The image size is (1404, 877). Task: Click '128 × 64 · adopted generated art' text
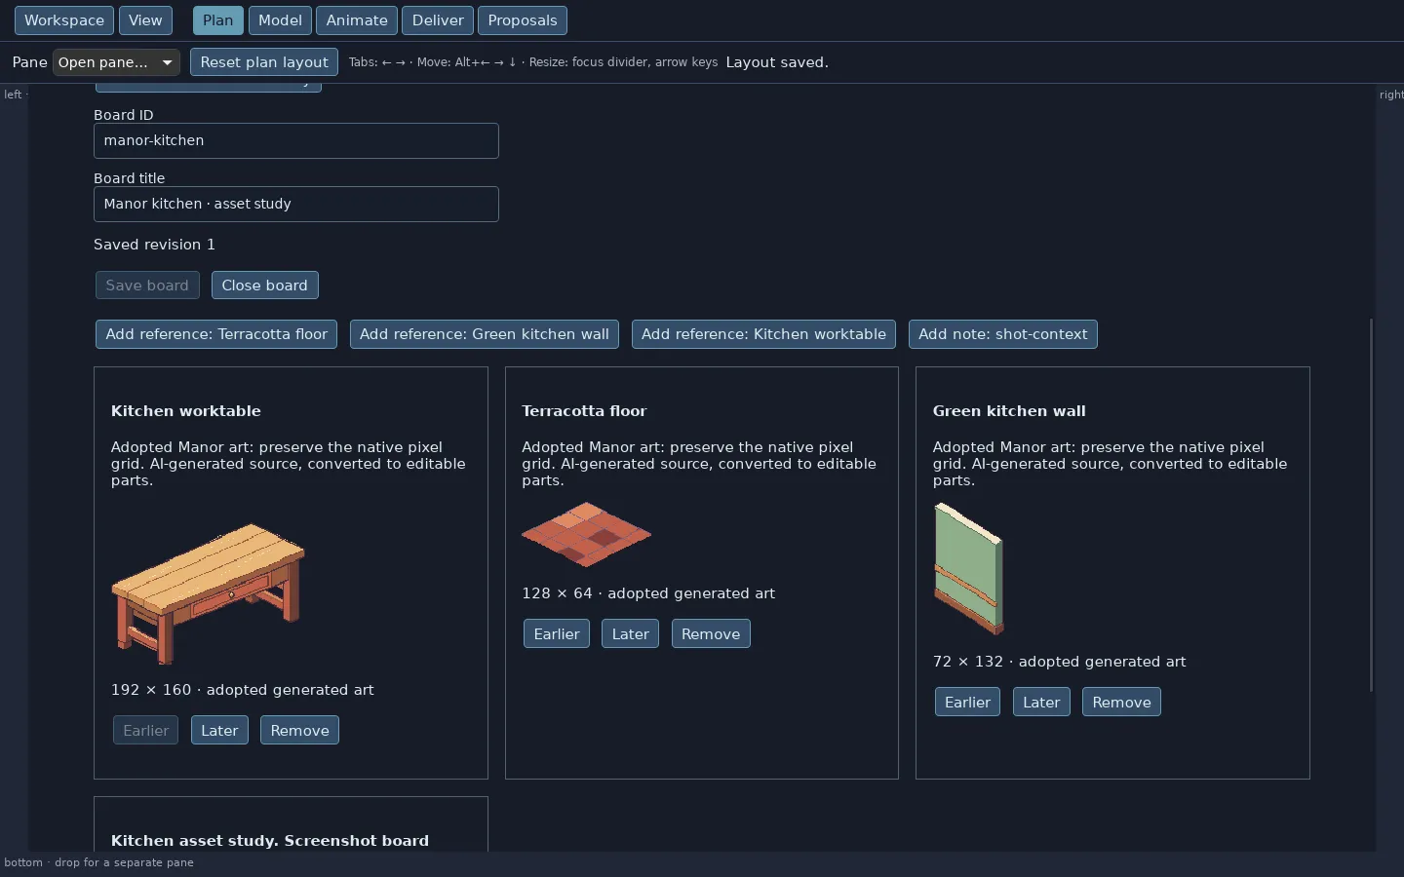point(648,593)
